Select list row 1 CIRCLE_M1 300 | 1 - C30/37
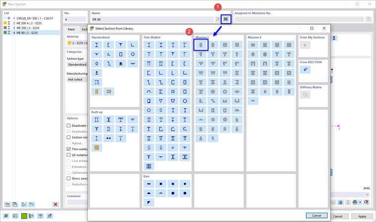This screenshot has width=376, height=222. click(x=31, y=18)
